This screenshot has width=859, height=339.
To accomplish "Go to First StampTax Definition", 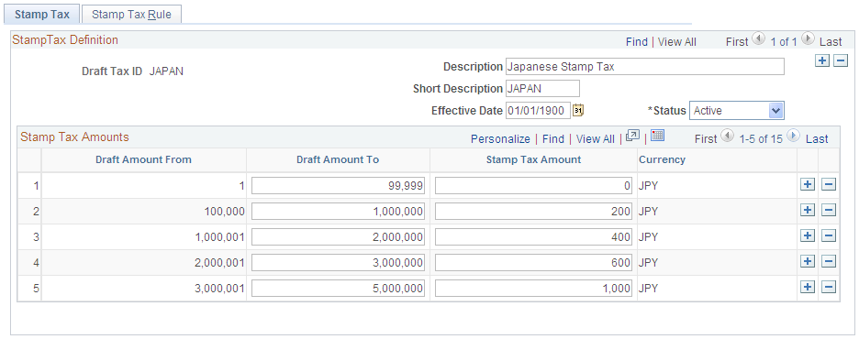I will pyautogui.click(x=737, y=41).
